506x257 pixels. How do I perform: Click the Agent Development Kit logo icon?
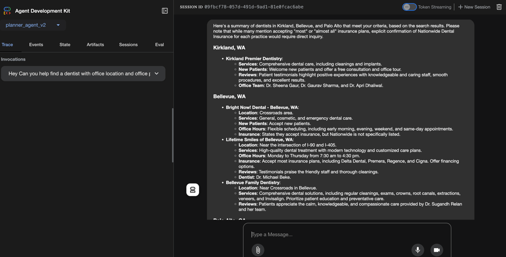coord(7,11)
